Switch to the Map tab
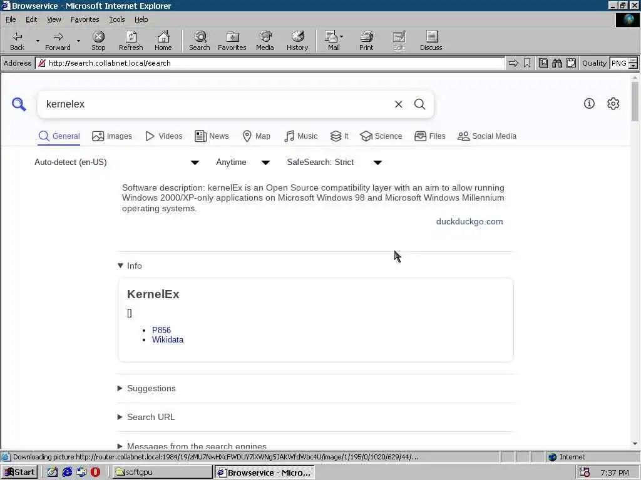 pos(256,136)
